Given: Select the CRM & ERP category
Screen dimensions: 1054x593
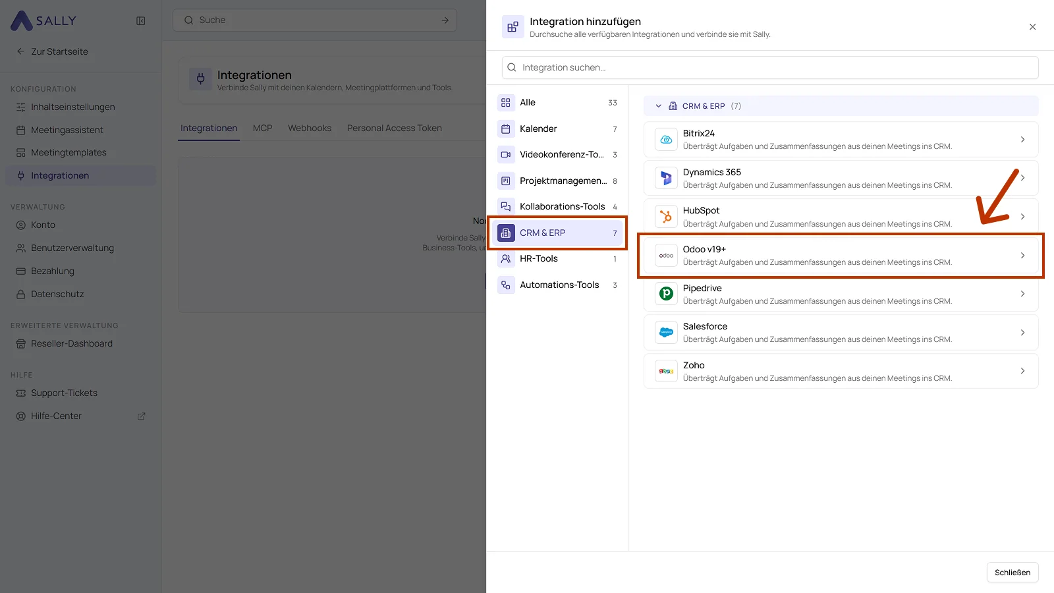Looking at the screenshot, I should [557, 233].
